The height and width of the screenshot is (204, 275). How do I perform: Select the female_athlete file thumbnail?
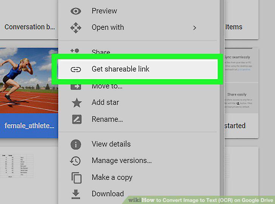[29, 80]
